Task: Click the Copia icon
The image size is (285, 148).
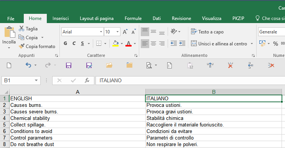Action: tap(21, 38)
